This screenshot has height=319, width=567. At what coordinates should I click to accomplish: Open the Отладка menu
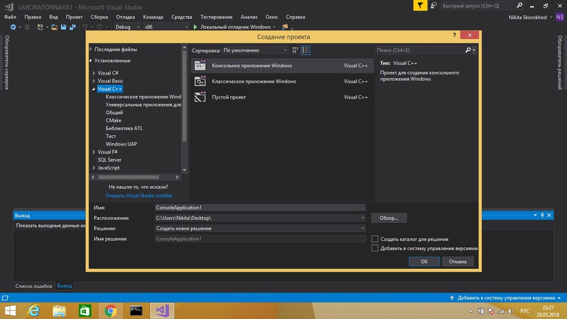pos(125,17)
